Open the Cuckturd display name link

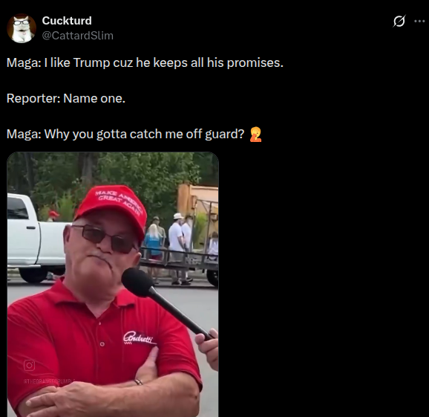tap(67, 21)
